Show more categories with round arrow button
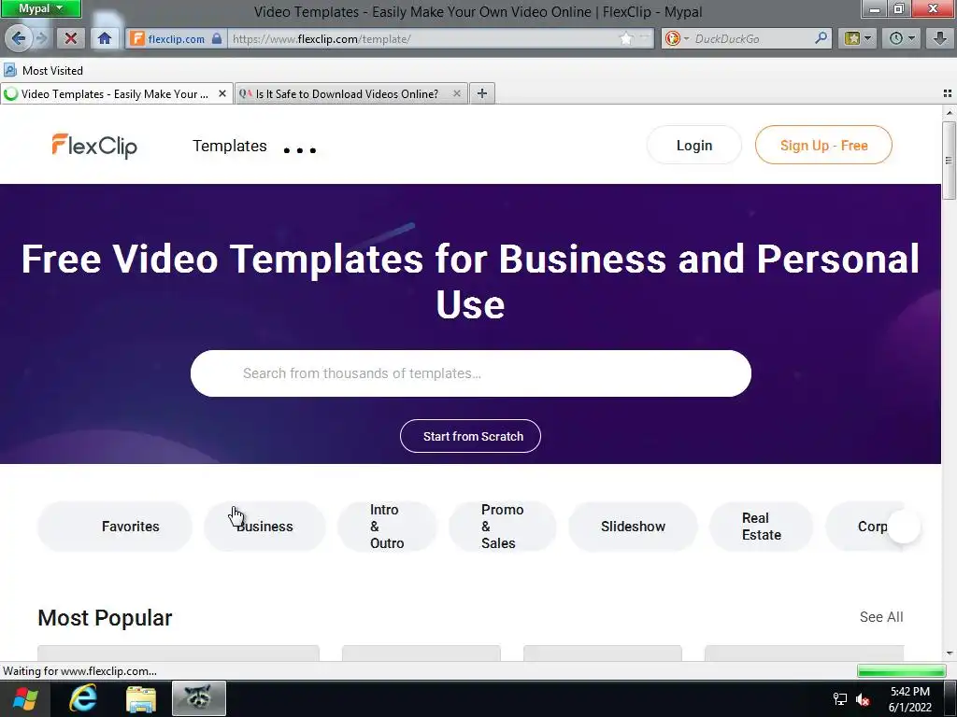Screen dimensions: 957x717 point(904,527)
